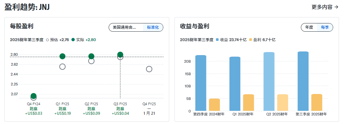Image resolution: width=344 pixels, height=124 pixels.
Task: Select the Q3 FY25 axis label
Action: (x=120, y=104)
